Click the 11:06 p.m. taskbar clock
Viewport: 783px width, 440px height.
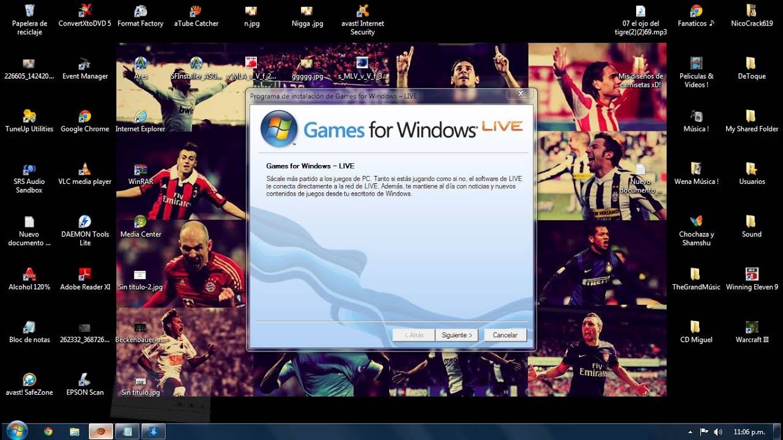tap(749, 432)
